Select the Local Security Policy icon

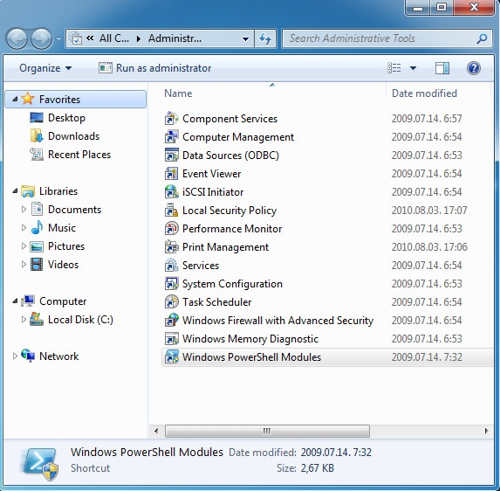171,211
